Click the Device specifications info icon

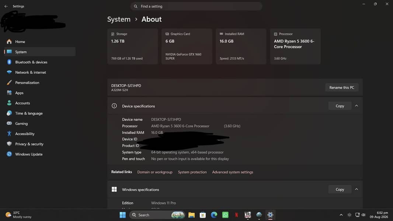[x=114, y=106]
